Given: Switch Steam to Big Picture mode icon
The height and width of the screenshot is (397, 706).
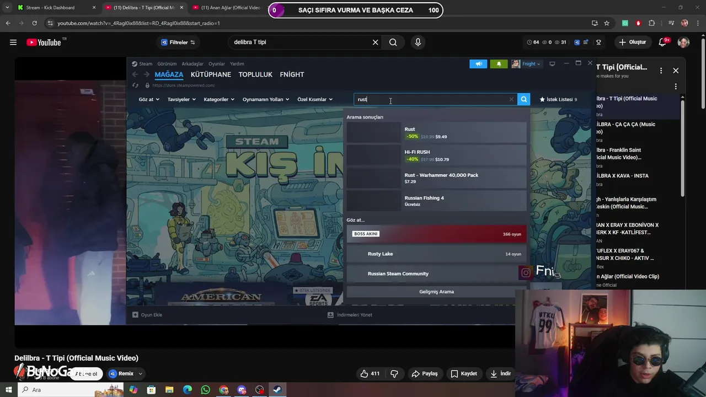Looking at the screenshot, I should (x=552, y=64).
